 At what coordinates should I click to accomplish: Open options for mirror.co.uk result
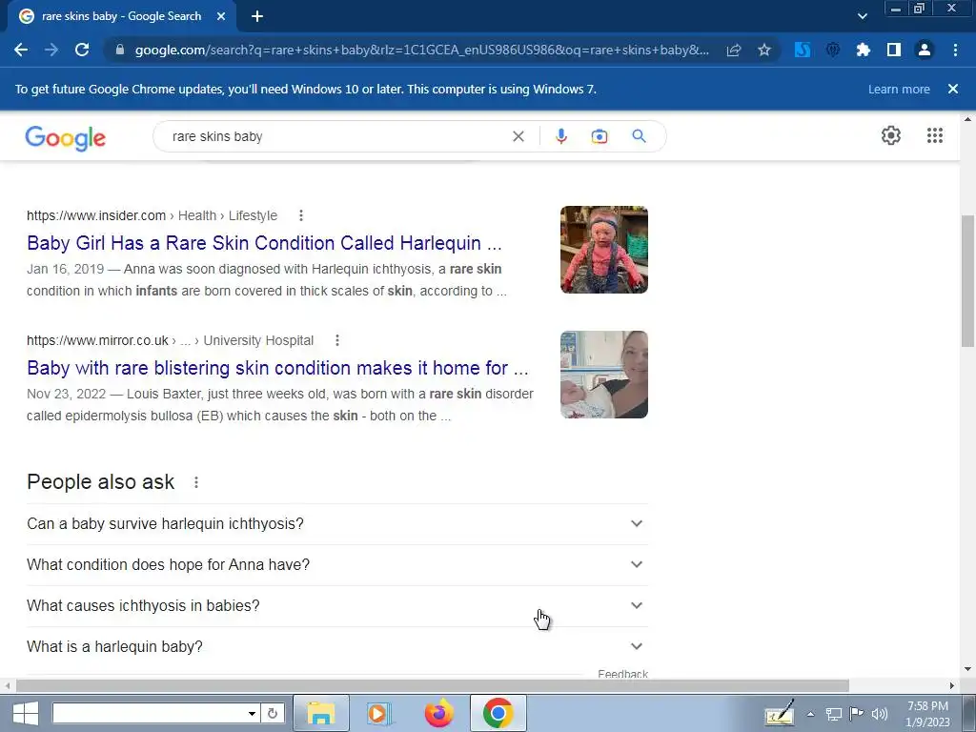(337, 340)
